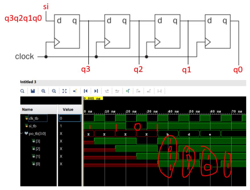The height and width of the screenshot is (190, 250).
Task: Click the Search icon in waveform toolbar
Action: [22, 91]
